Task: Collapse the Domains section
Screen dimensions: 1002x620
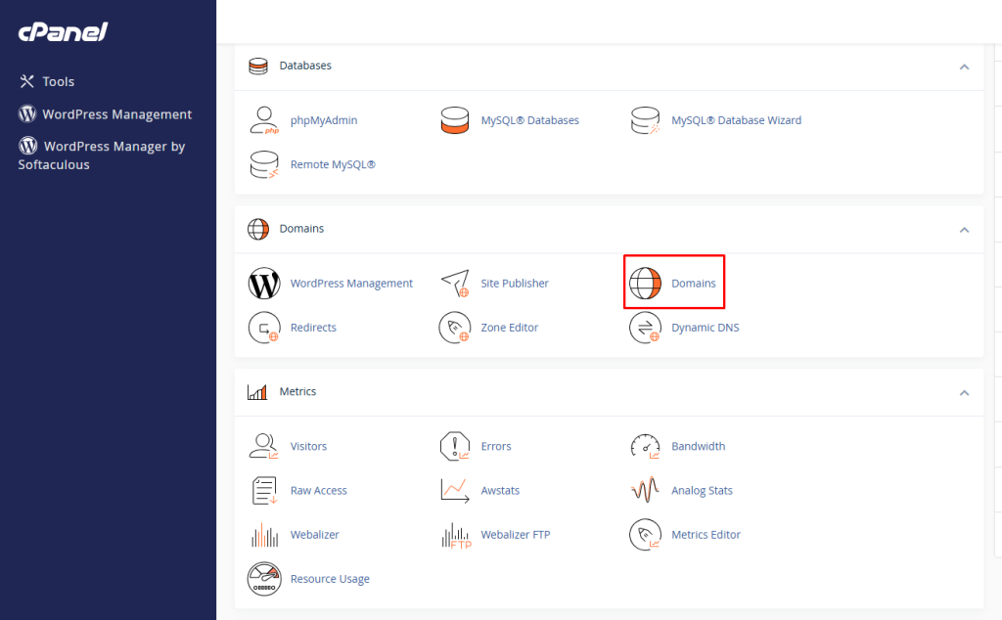Action: coord(964,228)
